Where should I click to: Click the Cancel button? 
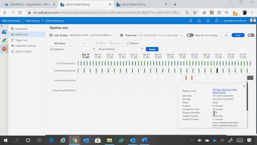pyautogui.click(x=115, y=43)
